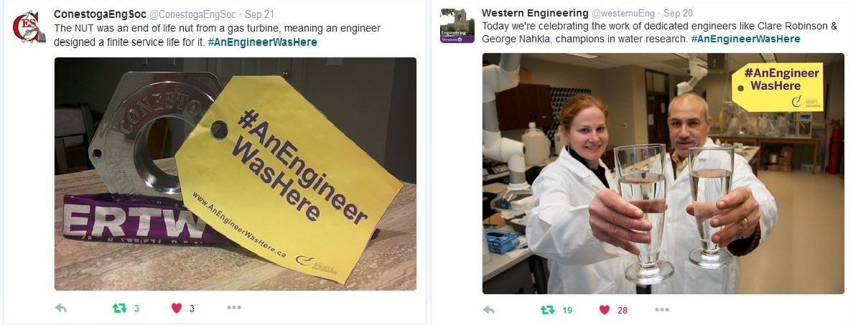853x325 pixels.
Task: Enlarge the photo of the yellow tag and nut
Action: 235,174
